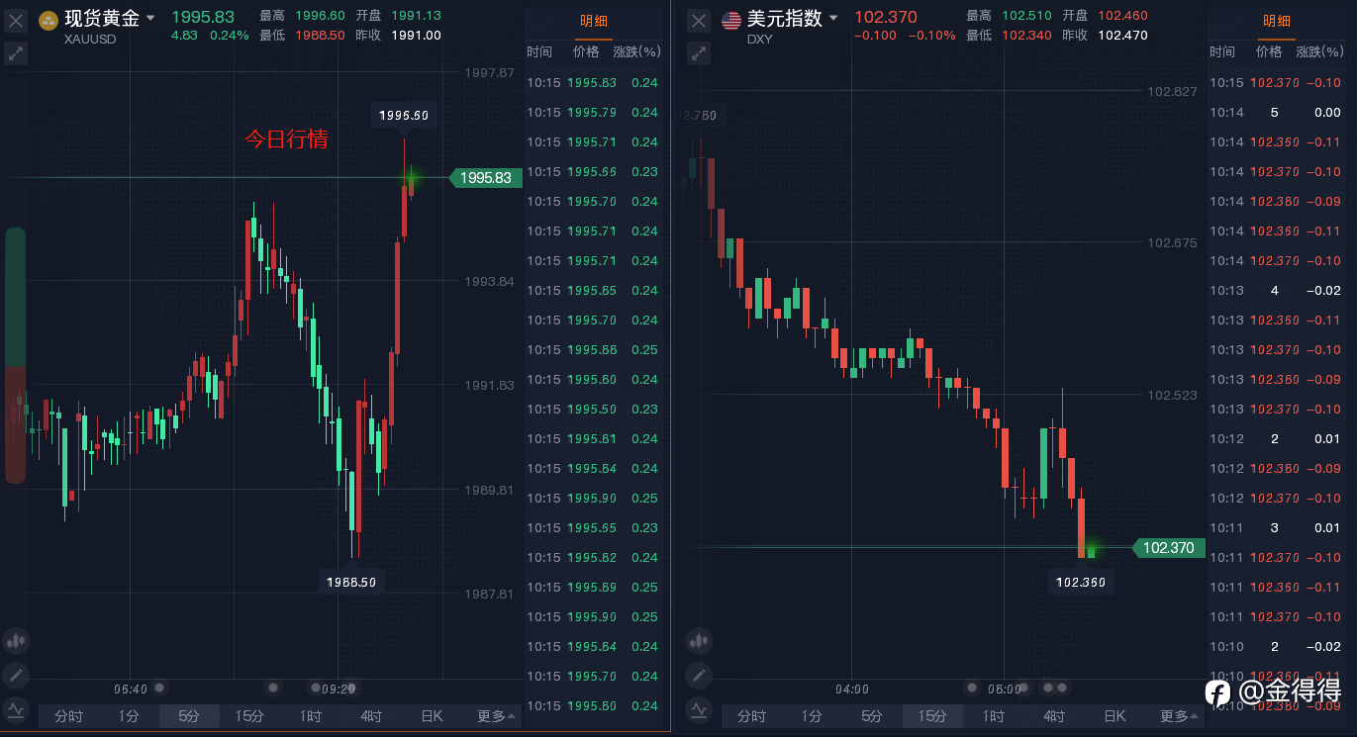Click the candlestick chart type icon on gold chart
Image resolution: width=1357 pixels, height=737 pixels.
(x=16, y=641)
